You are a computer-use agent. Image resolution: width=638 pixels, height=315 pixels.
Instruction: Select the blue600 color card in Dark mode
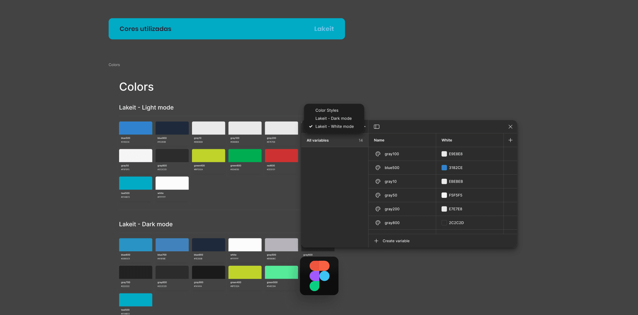click(x=136, y=250)
